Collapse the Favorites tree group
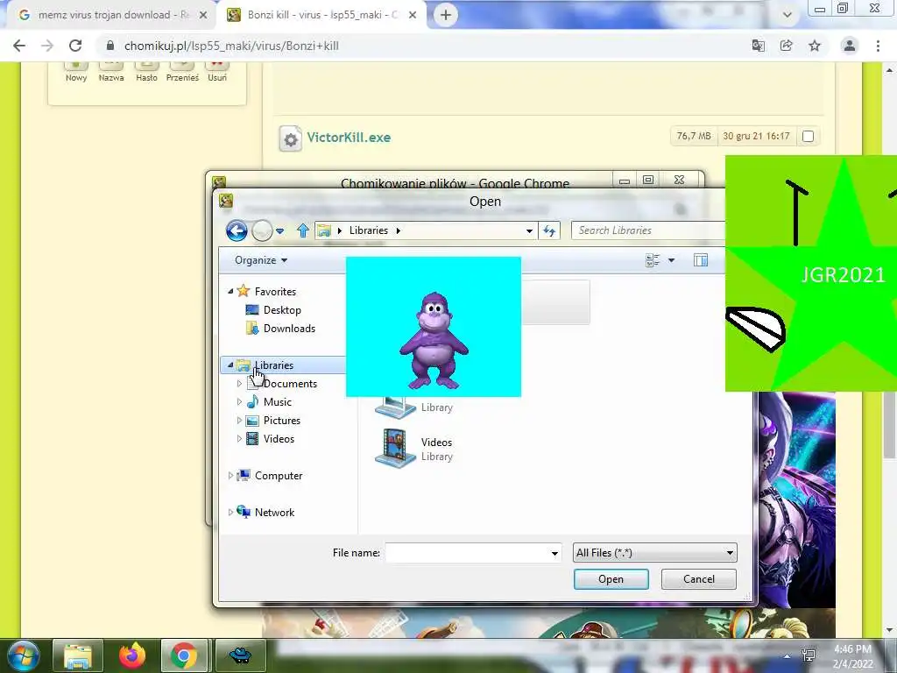Screen dimensions: 897x673 click(230, 291)
